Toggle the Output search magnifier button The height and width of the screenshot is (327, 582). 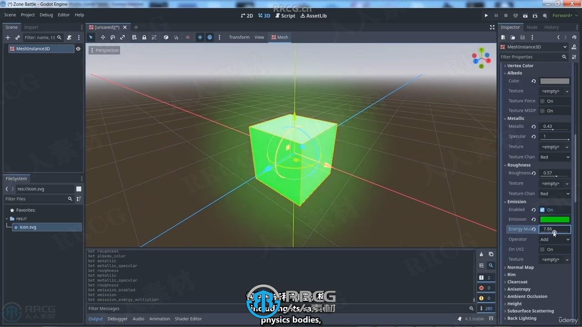pyautogui.click(x=491, y=266)
